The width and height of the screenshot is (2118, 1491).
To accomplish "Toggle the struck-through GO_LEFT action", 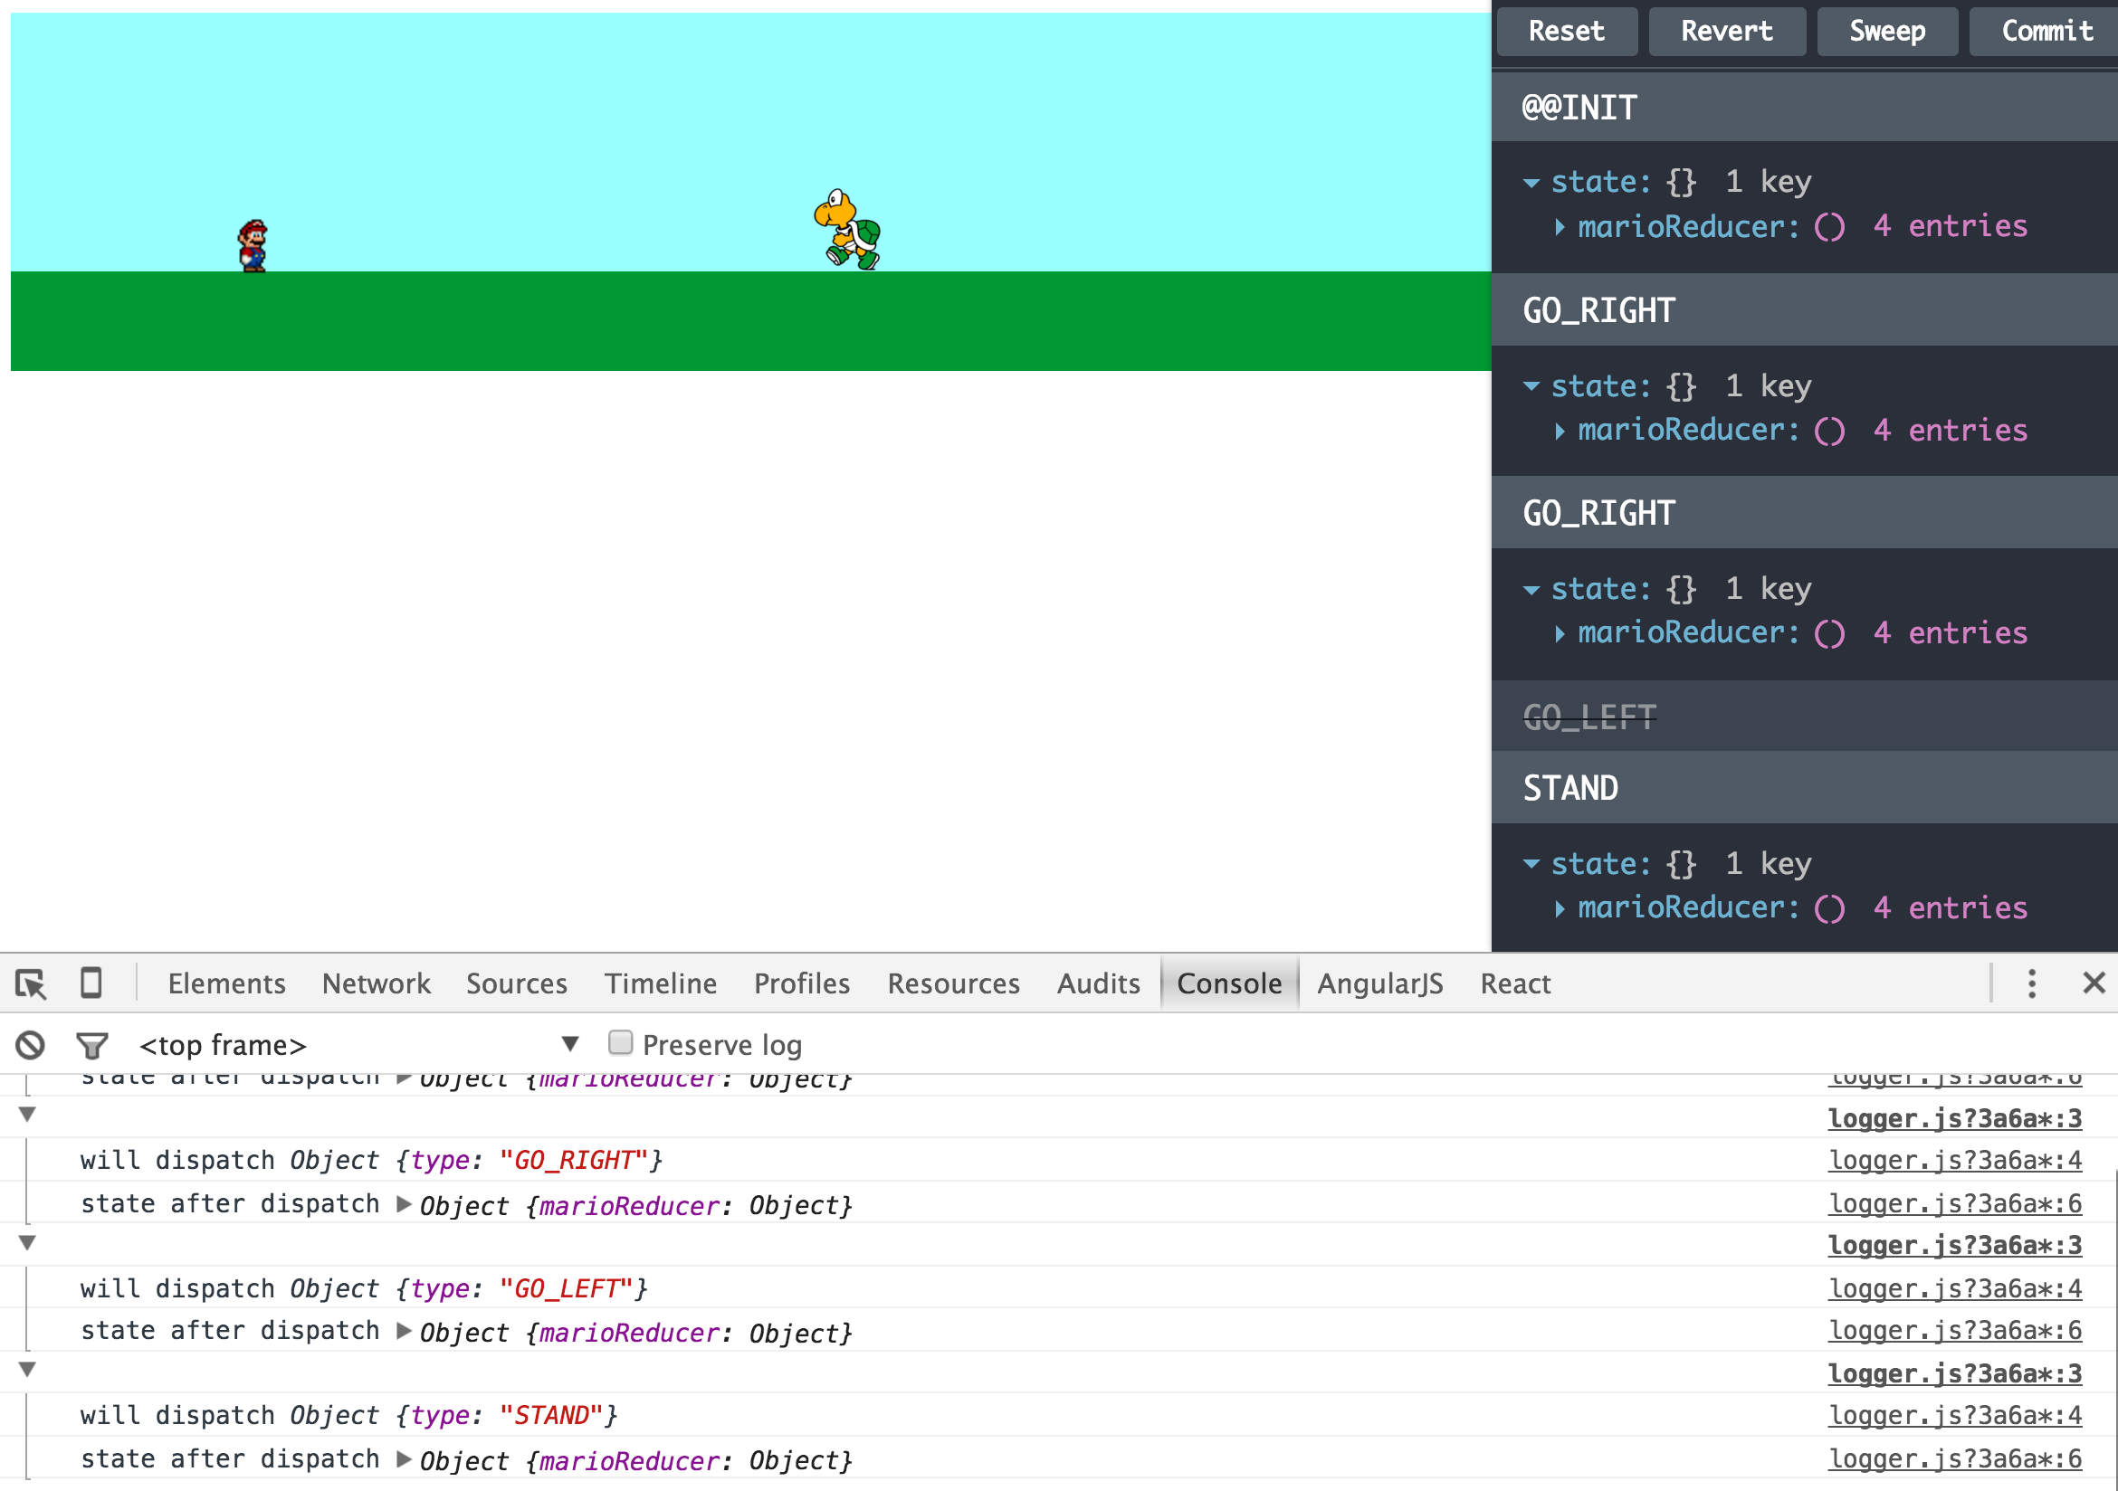I will (x=1588, y=717).
